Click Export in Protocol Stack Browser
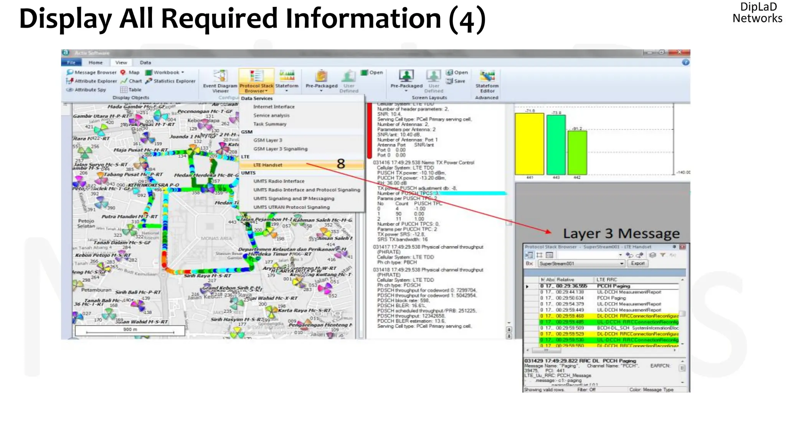Image resolution: width=786 pixels, height=442 pixels. pos(637,263)
